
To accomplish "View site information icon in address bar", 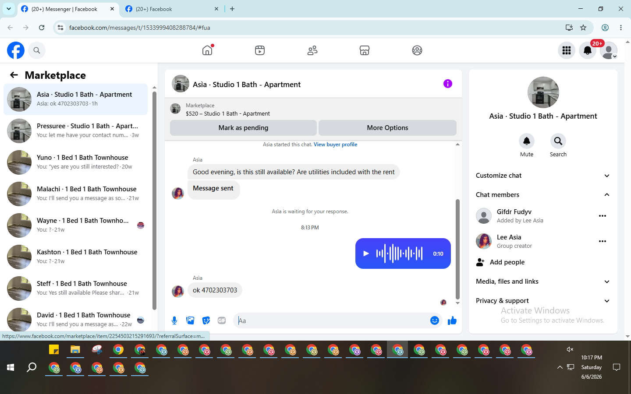I will [x=60, y=28].
